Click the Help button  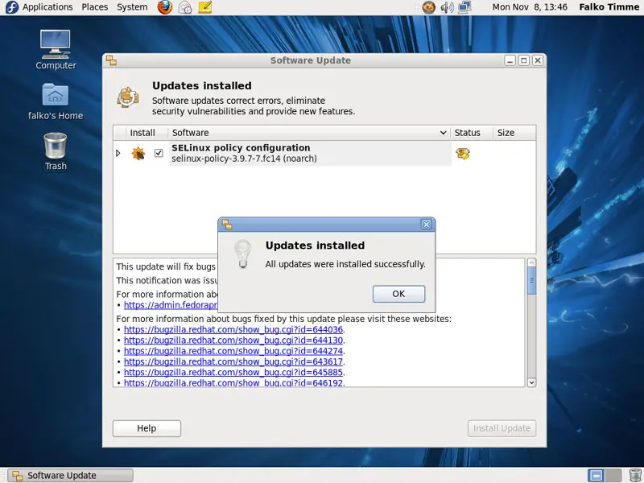click(x=147, y=428)
